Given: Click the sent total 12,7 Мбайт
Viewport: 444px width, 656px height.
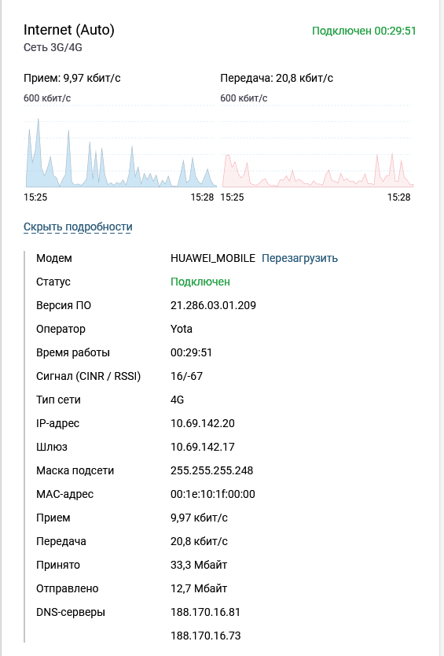Looking at the screenshot, I should (x=199, y=588).
